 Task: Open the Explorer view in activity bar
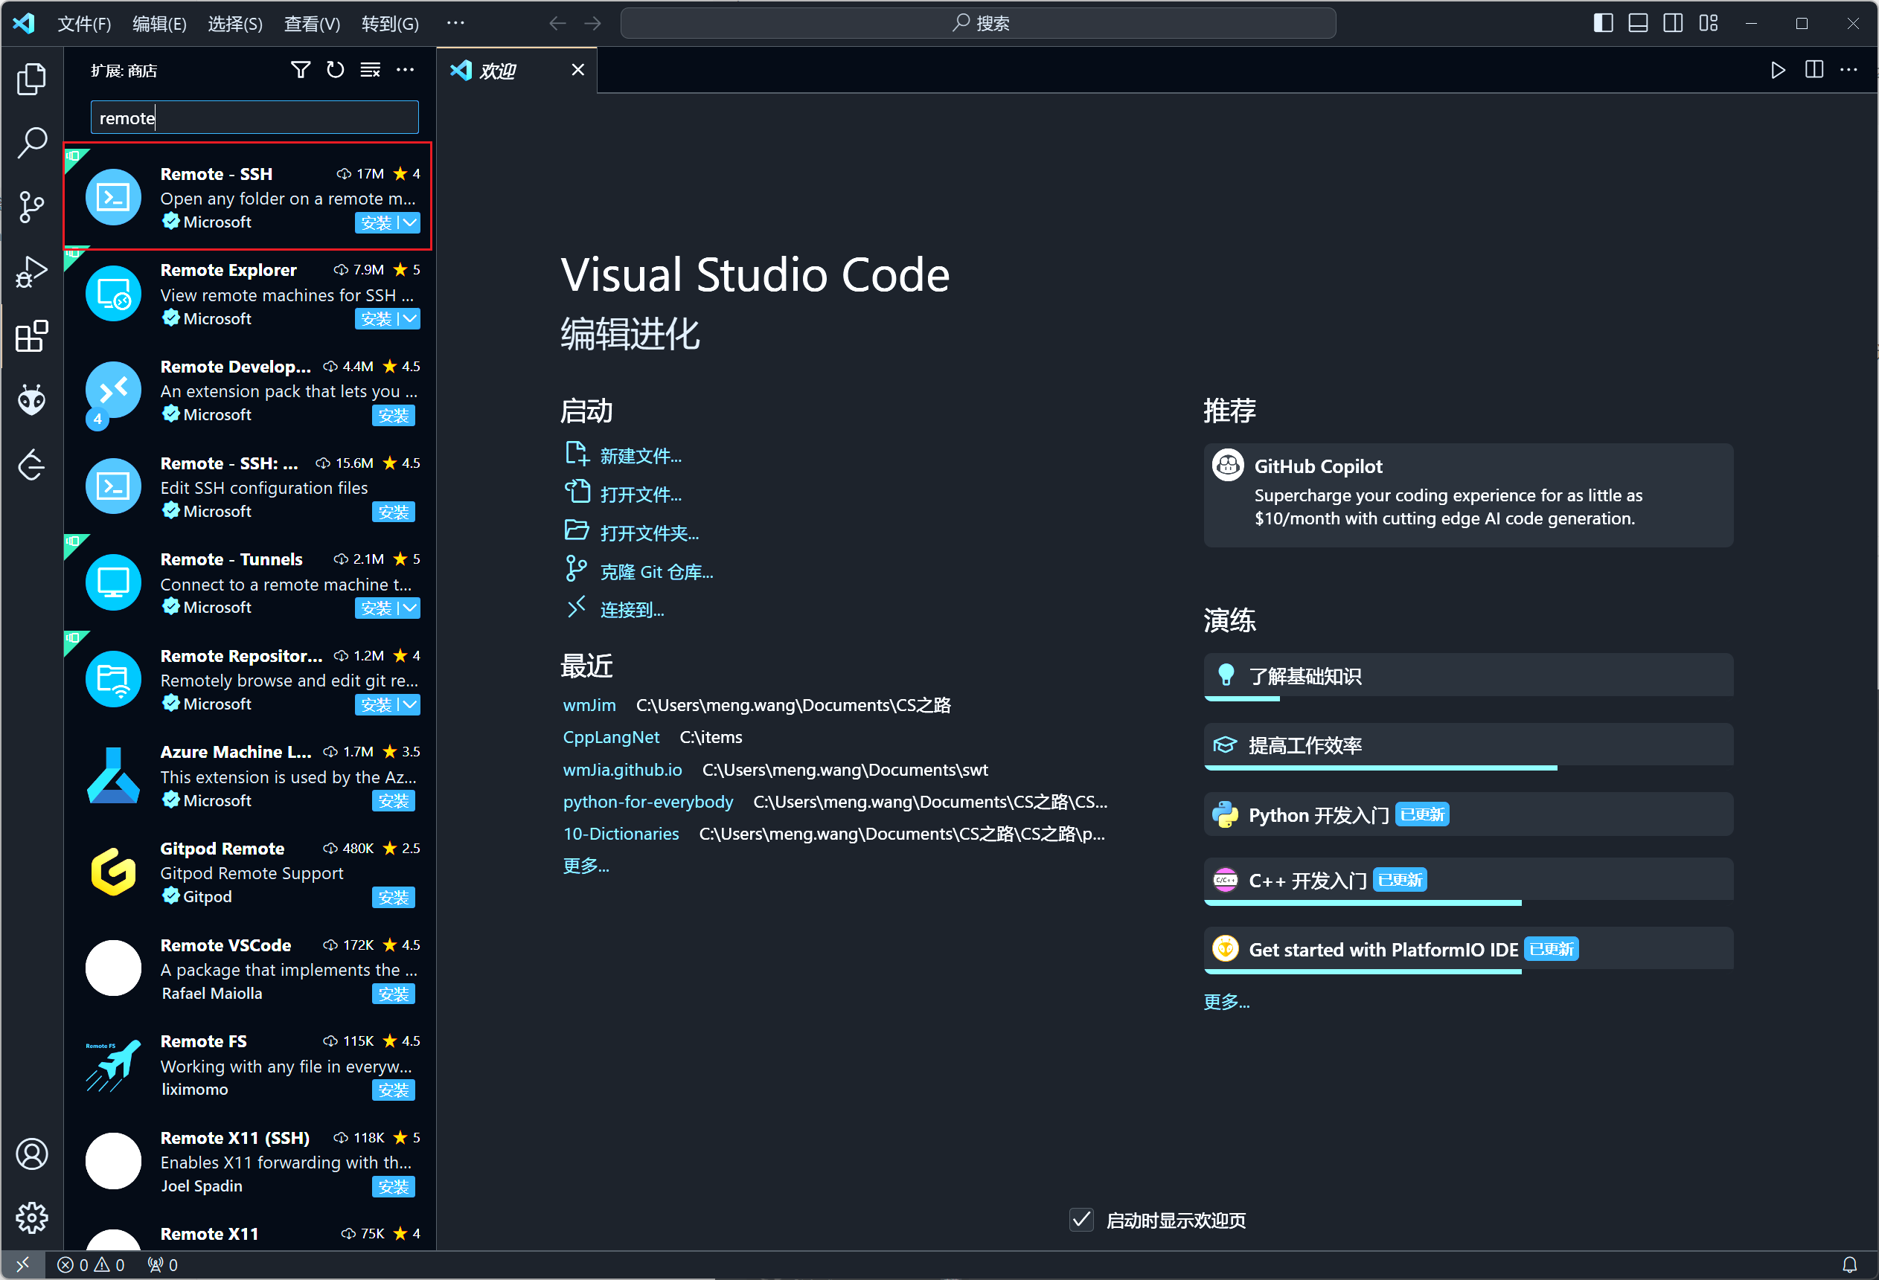pyautogui.click(x=31, y=78)
